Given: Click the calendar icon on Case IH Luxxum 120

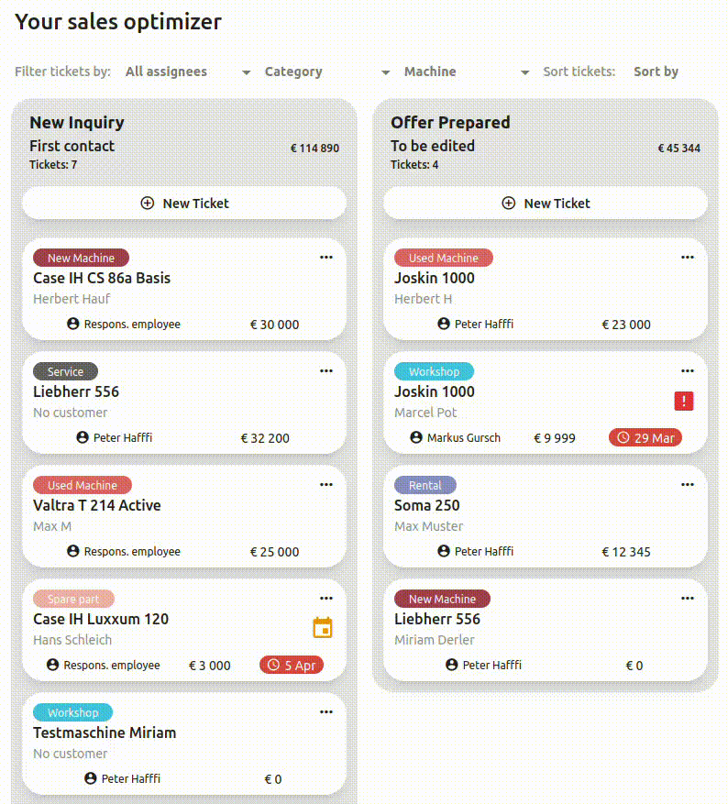Looking at the screenshot, I should (x=322, y=628).
